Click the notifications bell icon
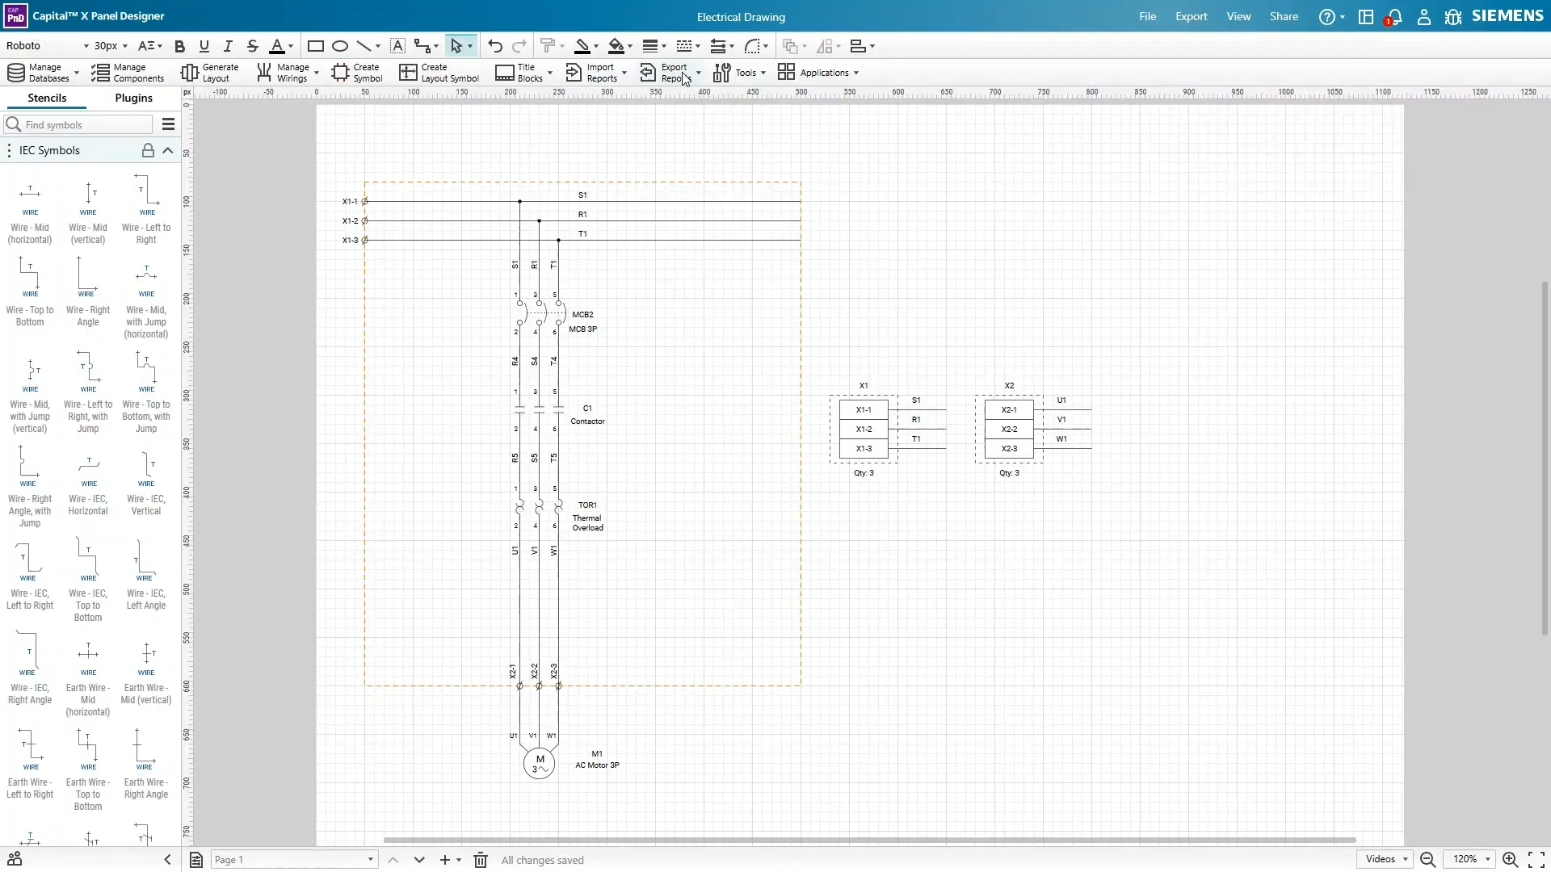1551x872 pixels. coord(1395,16)
